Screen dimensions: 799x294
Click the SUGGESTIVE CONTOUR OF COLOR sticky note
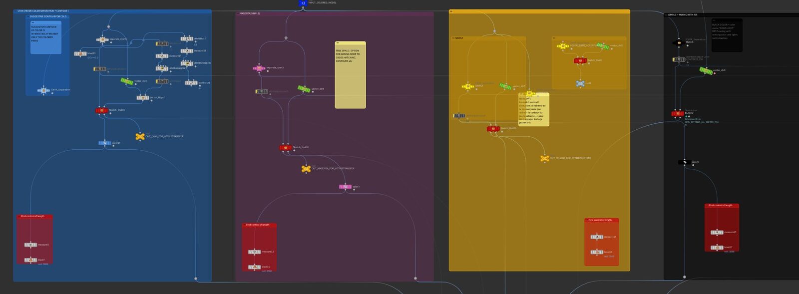(46, 37)
